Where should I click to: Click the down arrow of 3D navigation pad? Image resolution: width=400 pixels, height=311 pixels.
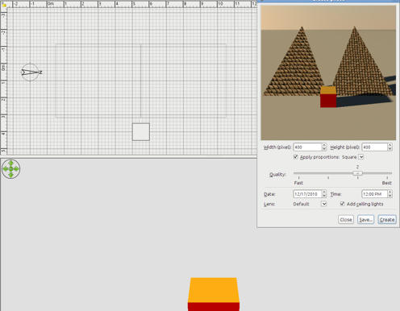10,175
